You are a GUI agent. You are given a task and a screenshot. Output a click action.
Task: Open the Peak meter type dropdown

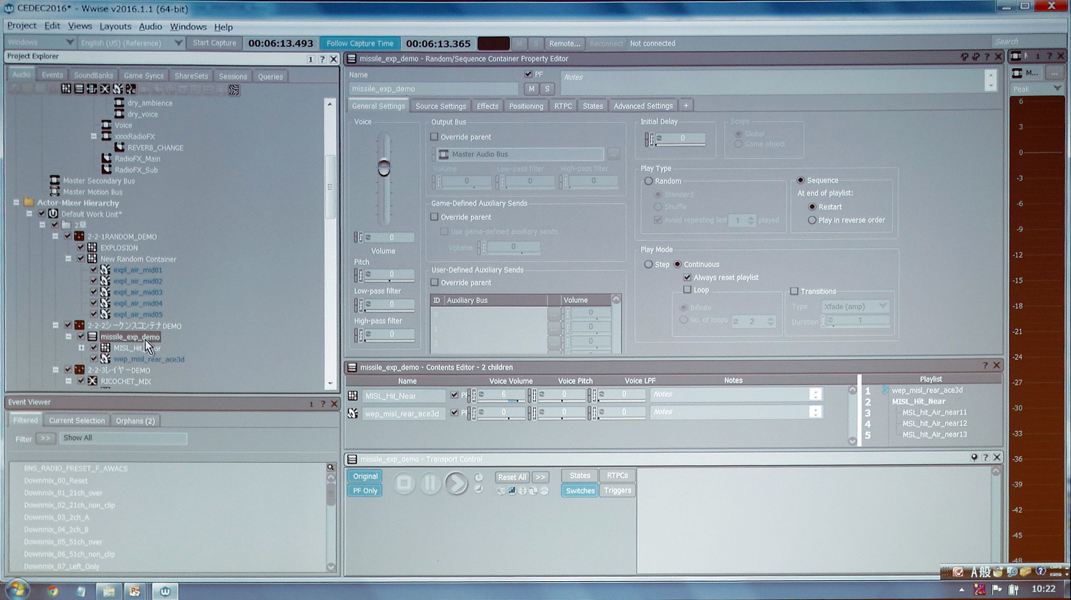tap(1036, 89)
